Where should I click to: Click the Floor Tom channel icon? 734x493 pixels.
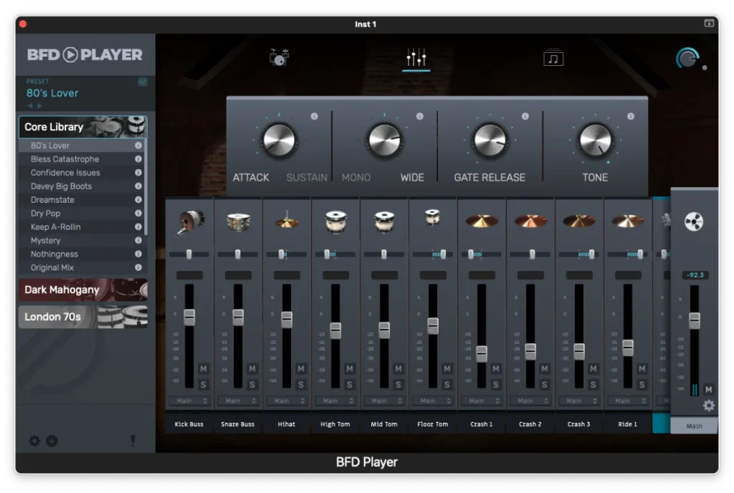[432, 219]
